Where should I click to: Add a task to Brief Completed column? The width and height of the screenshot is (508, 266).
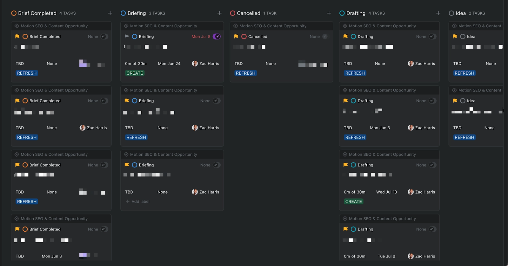click(x=110, y=13)
